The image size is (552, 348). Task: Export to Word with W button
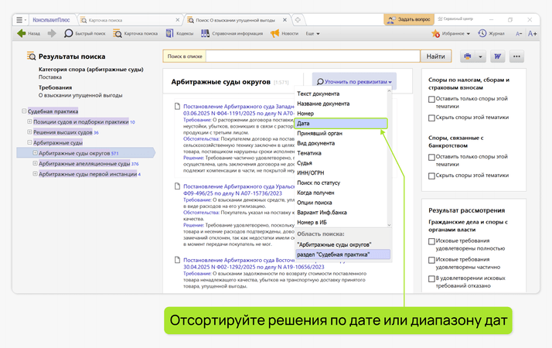pos(497,56)
